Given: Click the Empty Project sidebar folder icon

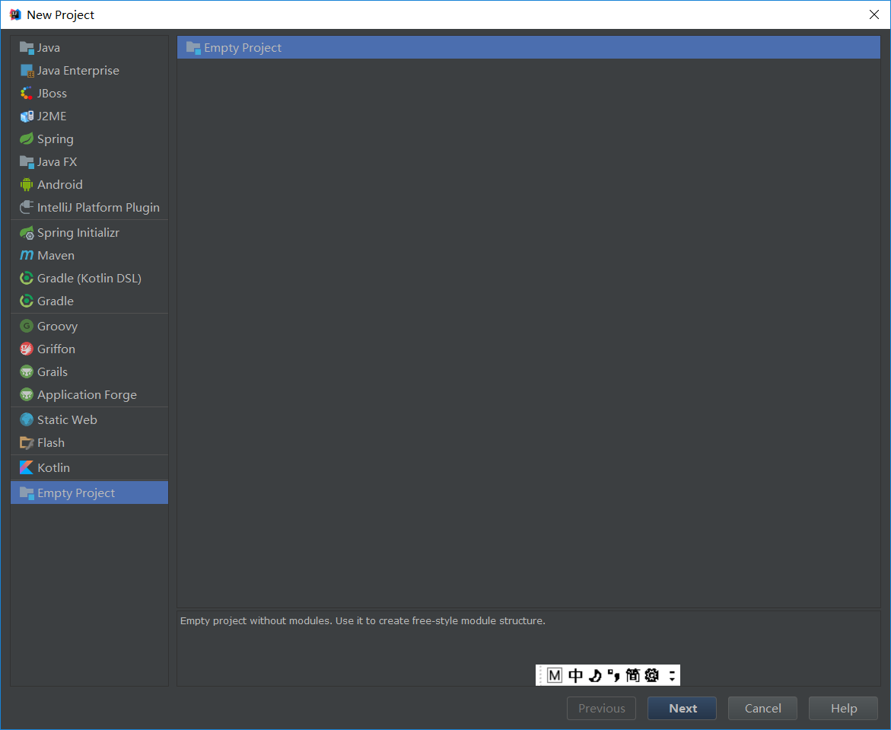Looking at the screenshot, I should [x=27, y=493].
